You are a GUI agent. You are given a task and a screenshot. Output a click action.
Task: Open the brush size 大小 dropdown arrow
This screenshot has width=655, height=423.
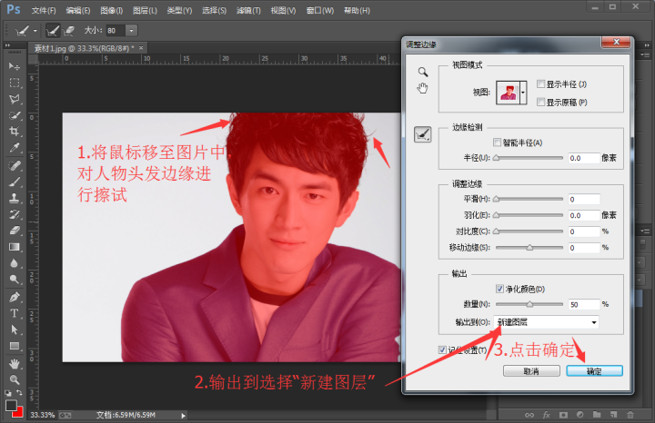click(132, 30)
